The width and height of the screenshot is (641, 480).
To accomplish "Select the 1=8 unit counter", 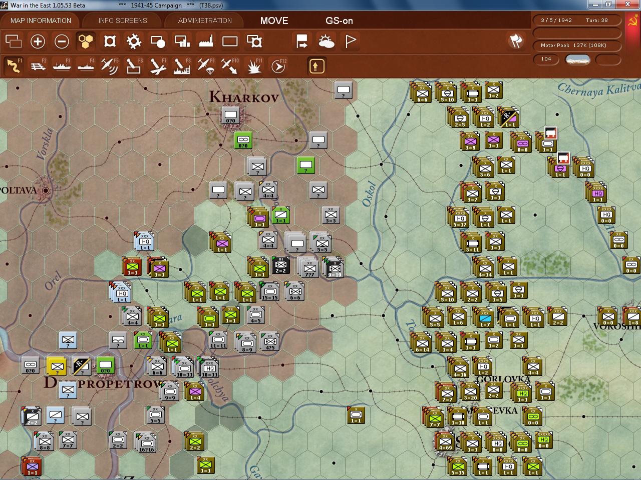I will click(633, 316).
